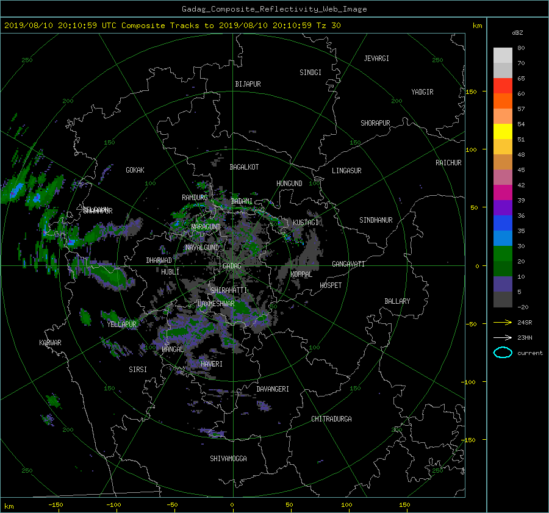This screenshot has height=513, width=549.
Task: Pick the magenta 39-42 dBZ legend swatch
Action: [503, 193]
